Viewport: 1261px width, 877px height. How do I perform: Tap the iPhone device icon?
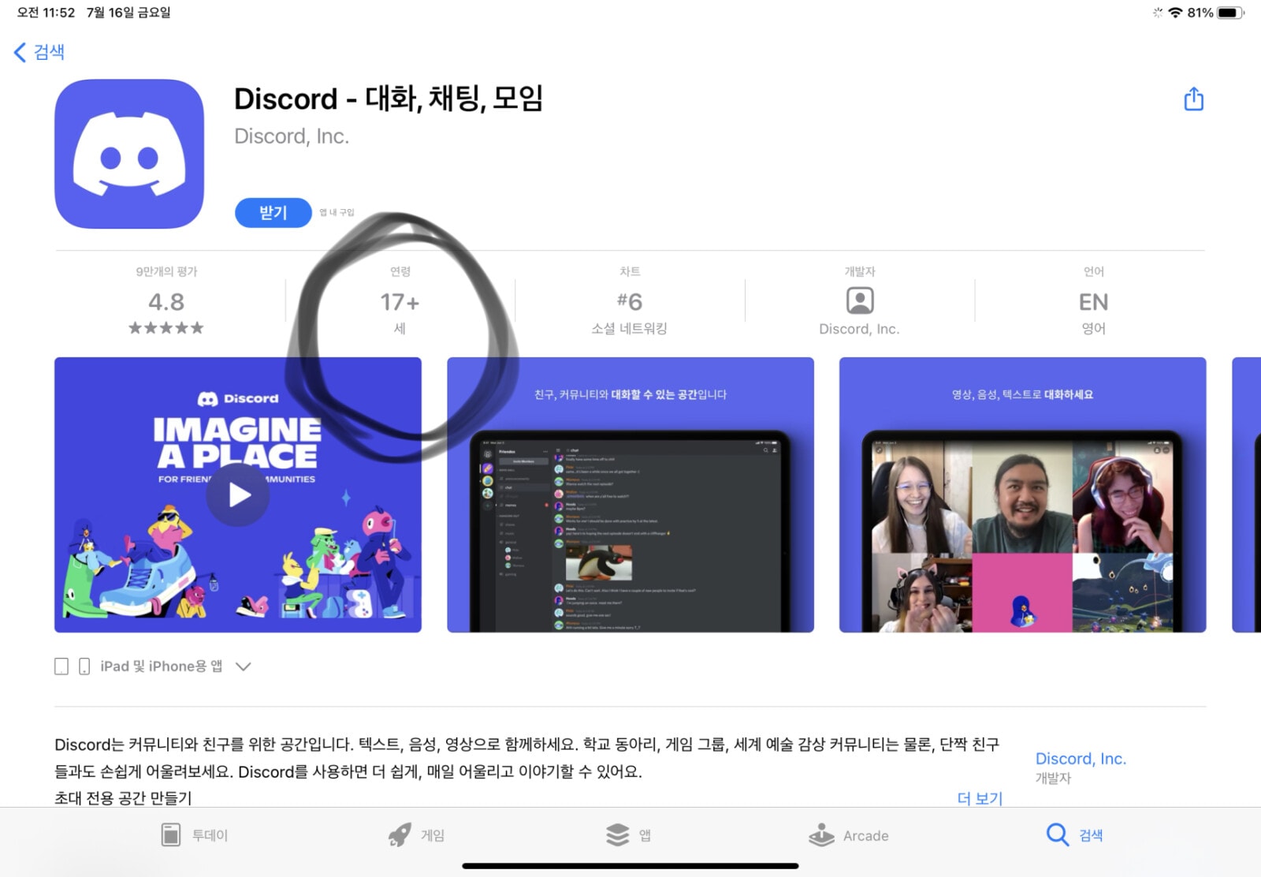(x=84, y=666)
